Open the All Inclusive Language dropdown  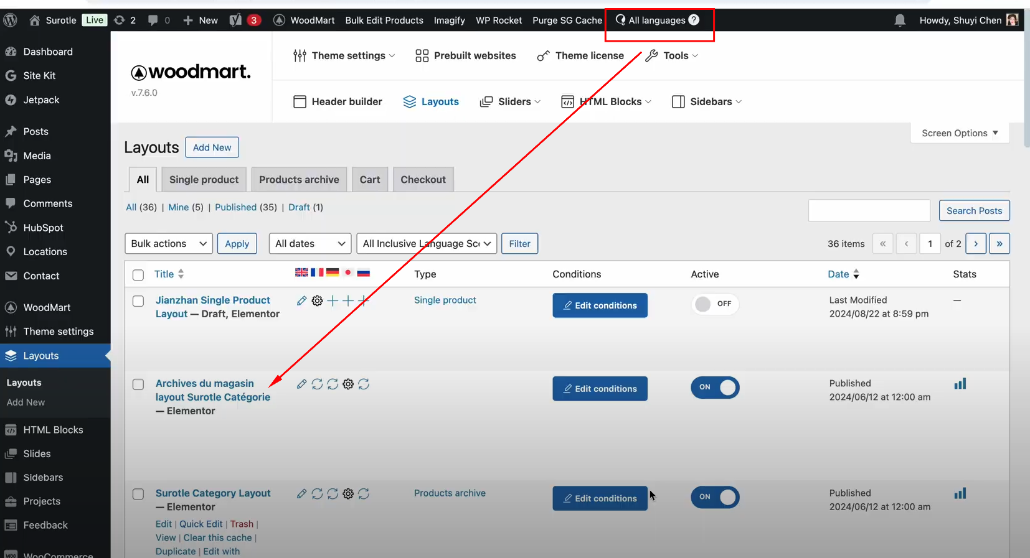click(427, 243)
